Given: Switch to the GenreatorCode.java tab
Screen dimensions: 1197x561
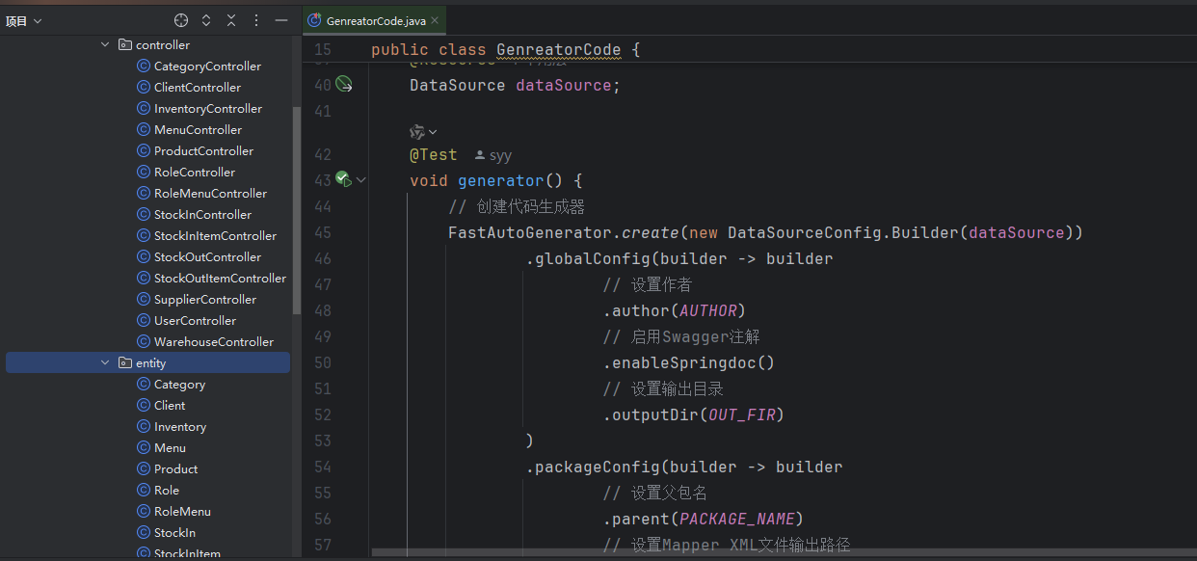Looking at the screenshot, I should (375, 20).
